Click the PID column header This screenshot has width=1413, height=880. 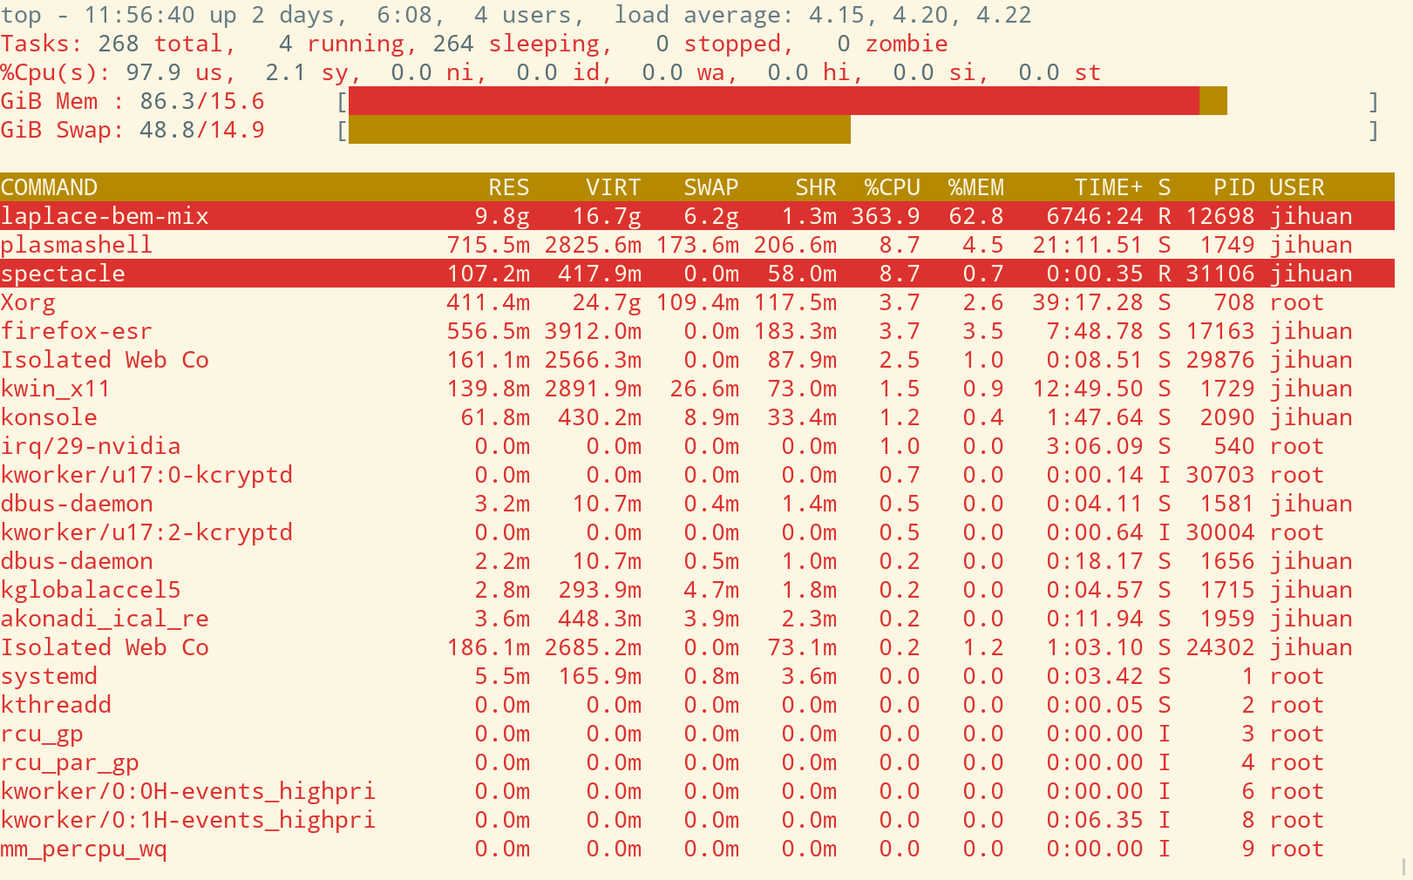click(x=1234, y=187)
